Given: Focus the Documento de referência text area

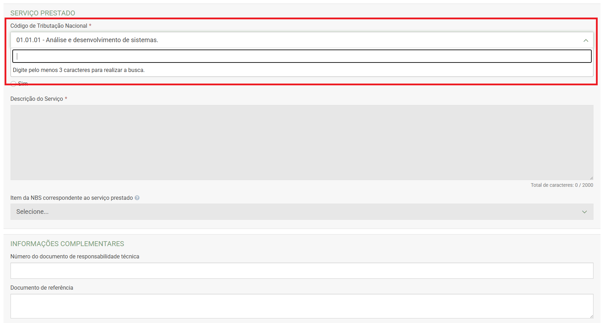Looking at the screenshot, I should click(x=301, y=306).
